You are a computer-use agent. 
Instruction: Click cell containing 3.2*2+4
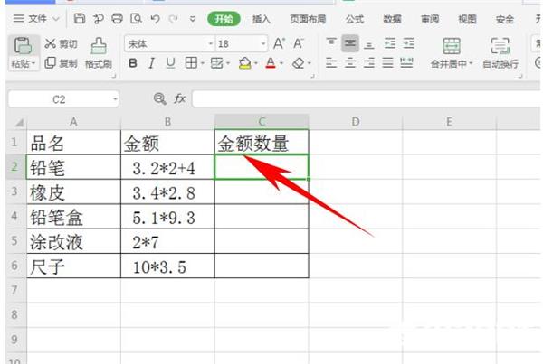point(167,167)
